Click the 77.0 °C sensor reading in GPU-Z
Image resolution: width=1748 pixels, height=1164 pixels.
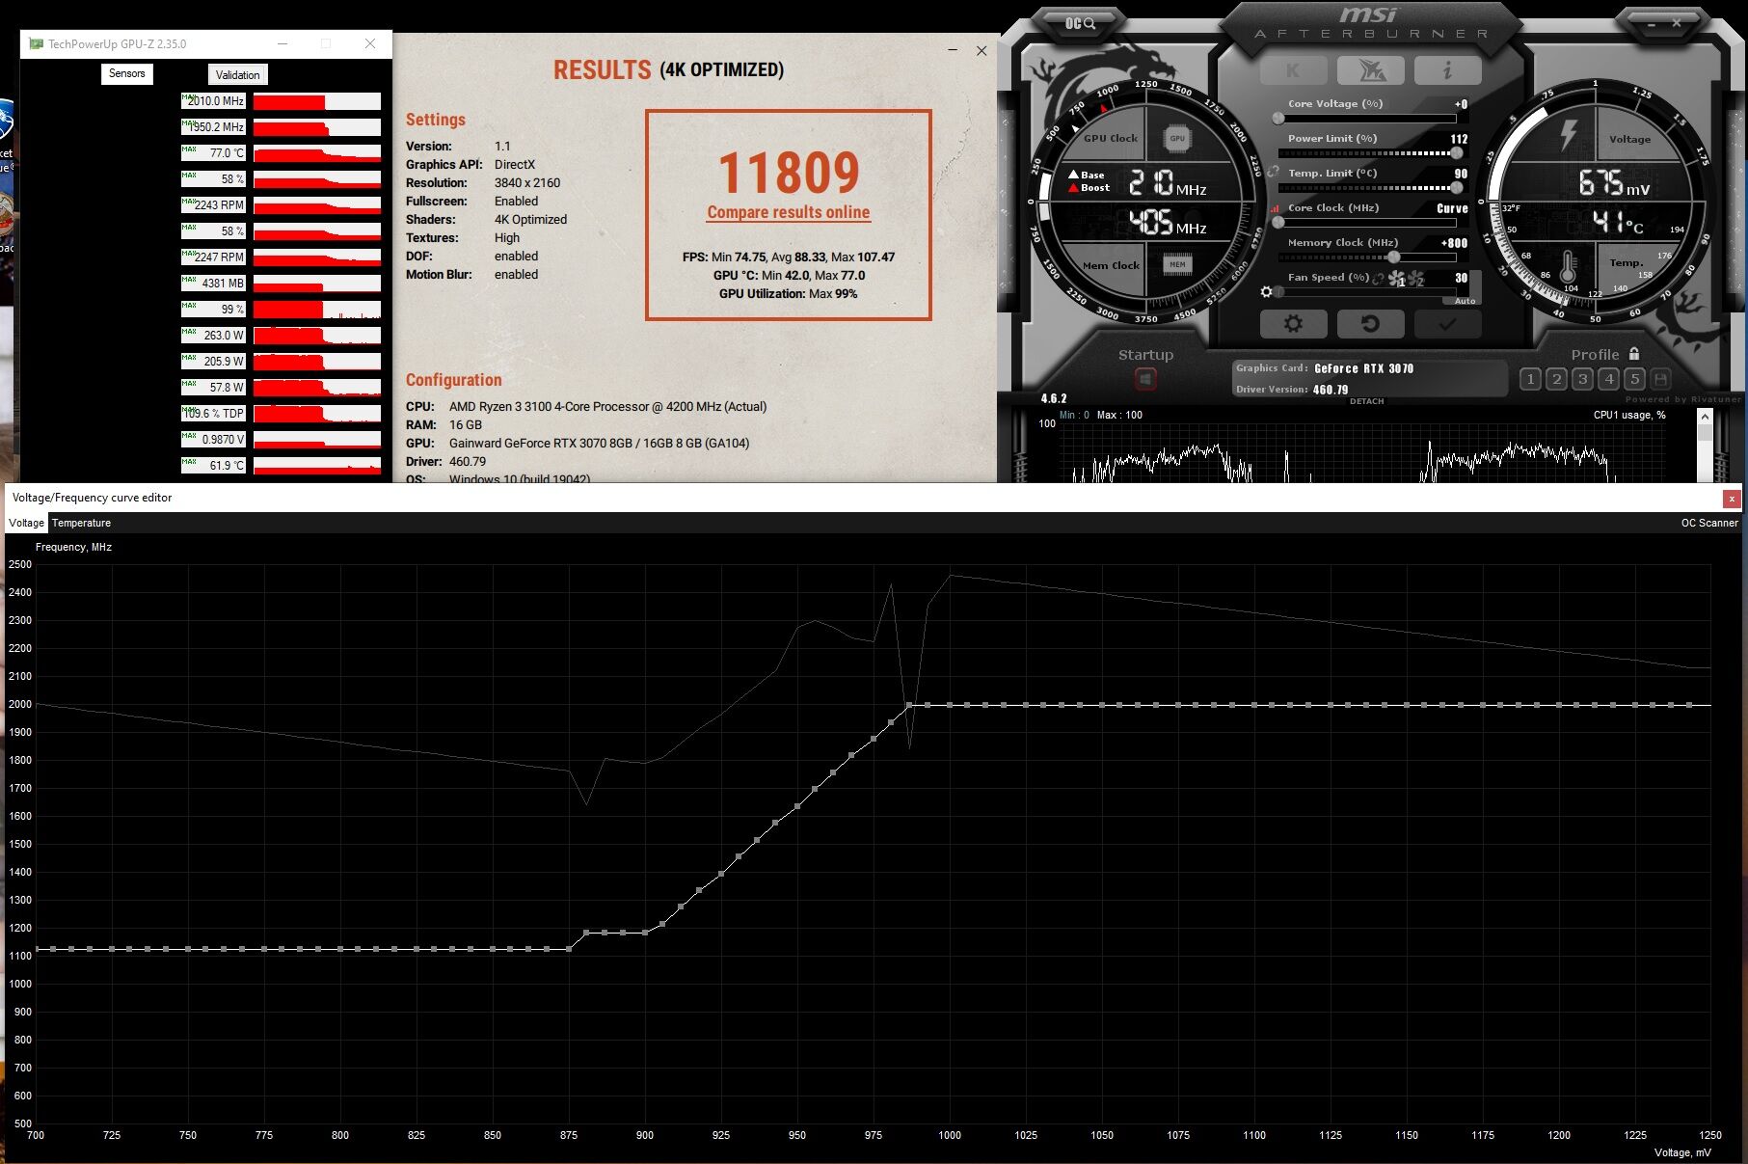click(x=213, y=153)
